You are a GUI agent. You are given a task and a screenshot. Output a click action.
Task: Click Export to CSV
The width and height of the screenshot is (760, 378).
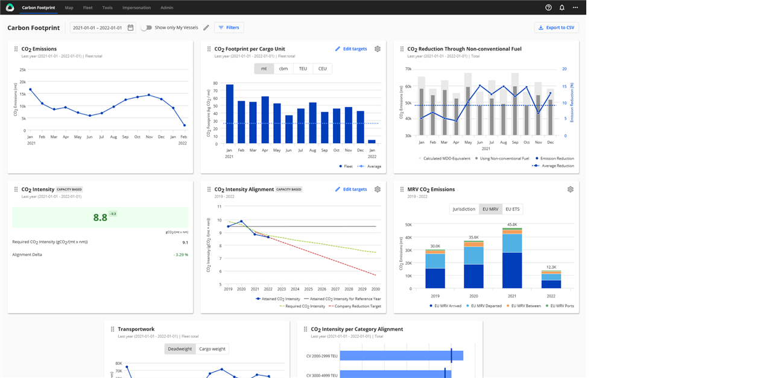click(556, 27)
